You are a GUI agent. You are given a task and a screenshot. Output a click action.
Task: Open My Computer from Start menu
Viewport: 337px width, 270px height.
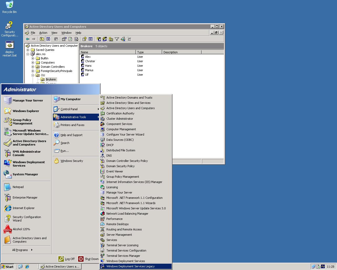coord(76,99)
